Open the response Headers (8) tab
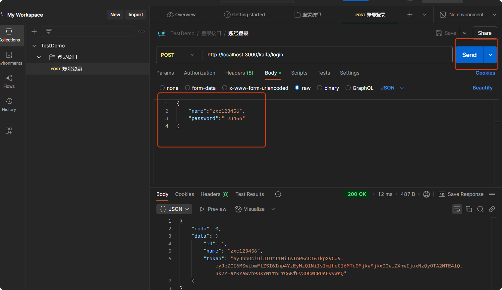 (x=215, y=194)
